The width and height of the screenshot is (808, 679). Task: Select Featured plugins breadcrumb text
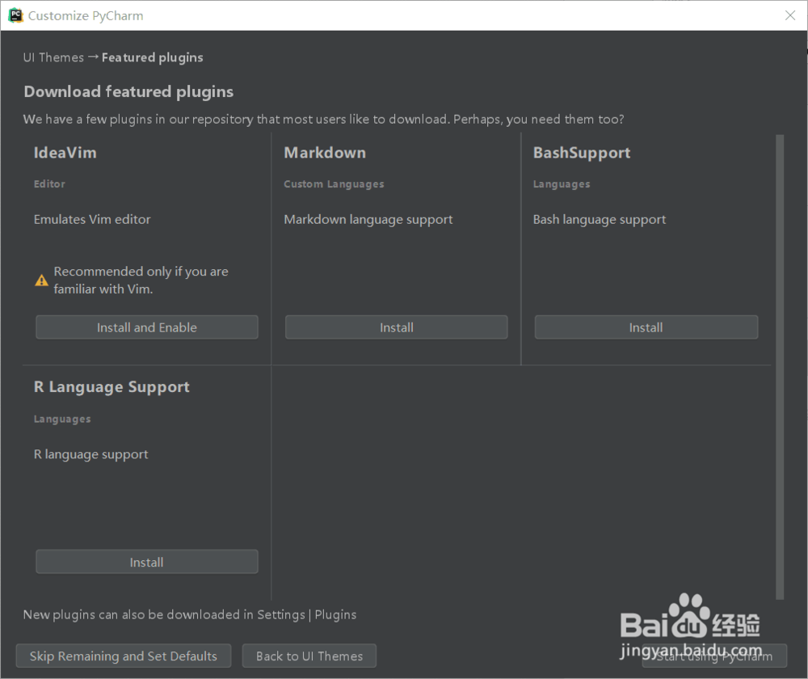pos(152,57)
